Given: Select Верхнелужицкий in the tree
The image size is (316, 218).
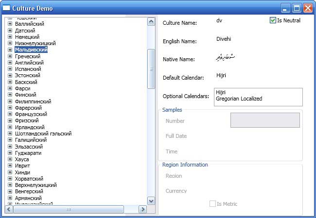Looking at the screenshot, I should [x=36, y=185].
